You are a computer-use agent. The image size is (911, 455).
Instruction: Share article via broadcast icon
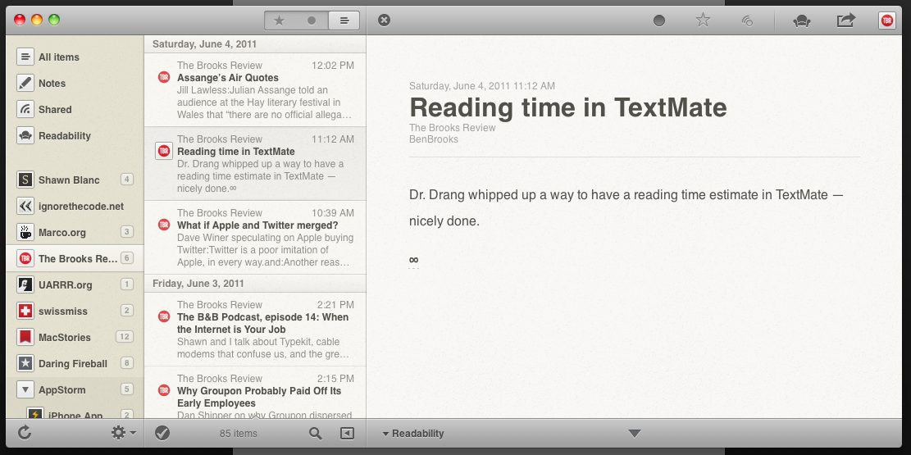[x=747, y=21]
